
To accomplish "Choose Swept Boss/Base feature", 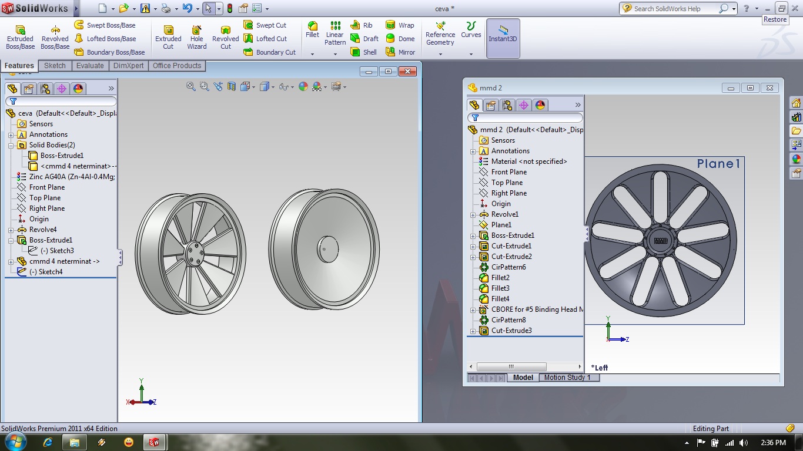I will (x=105, y=25).
